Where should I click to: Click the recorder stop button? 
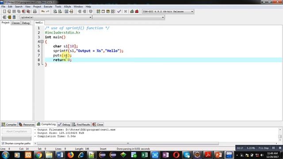click(280, 148)
